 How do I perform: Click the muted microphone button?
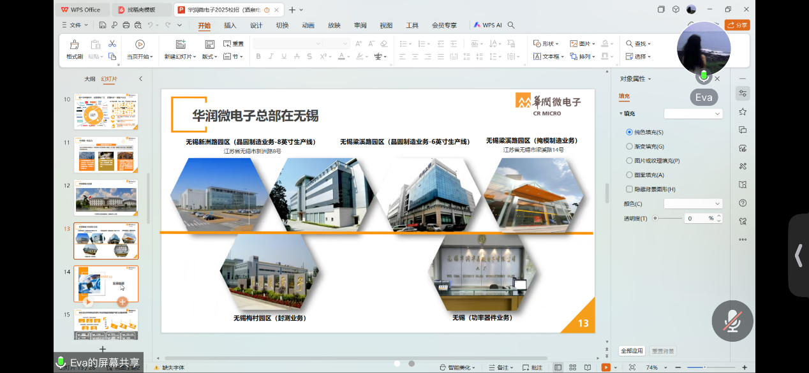[732, 321]
